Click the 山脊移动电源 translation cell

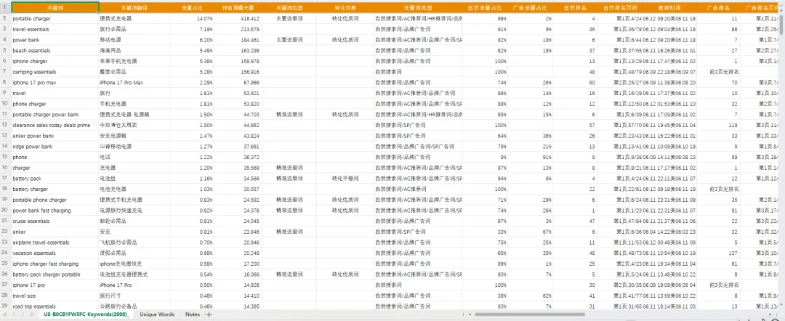[x=134, y=147]
